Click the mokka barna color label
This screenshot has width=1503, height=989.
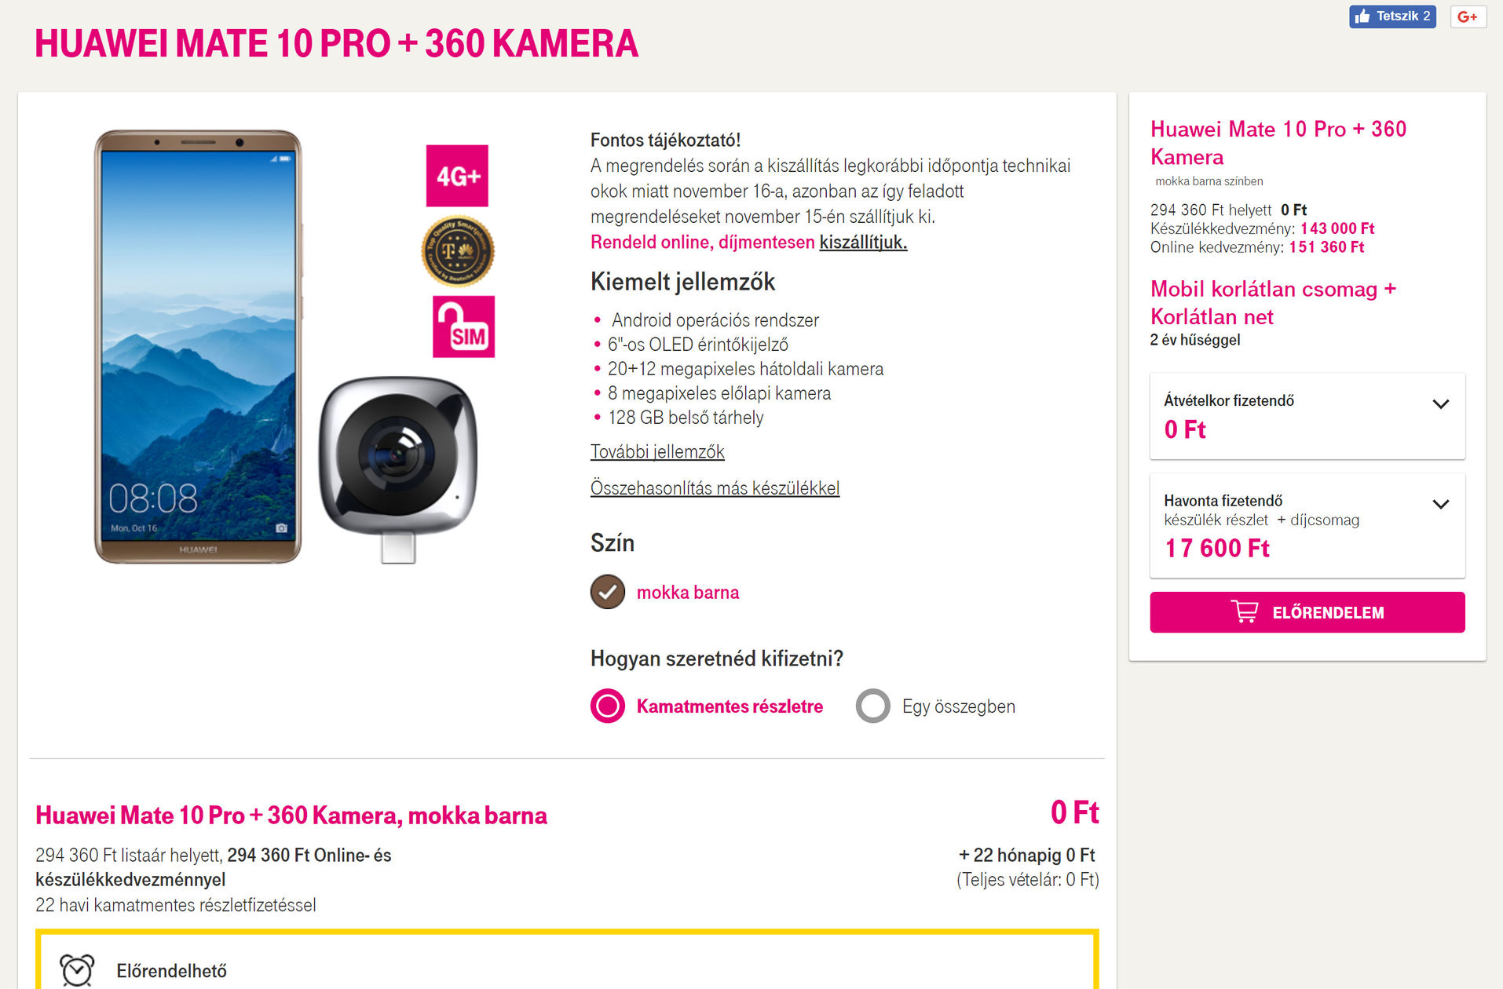688,593
